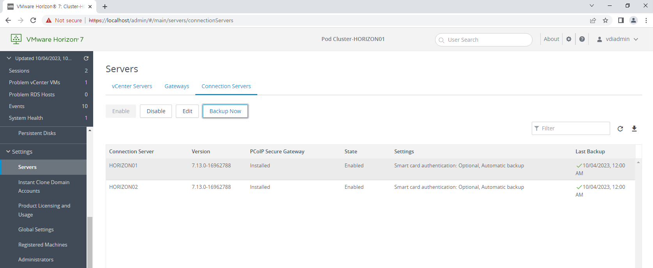Sort by Last Backup column header

pyautogui.click(x=590, y=151)
